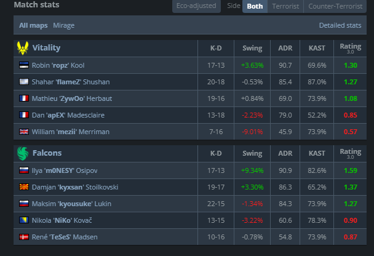Click the Falcons team logo icon
This screenshot has height=256, width=374.
pos(23,153)
